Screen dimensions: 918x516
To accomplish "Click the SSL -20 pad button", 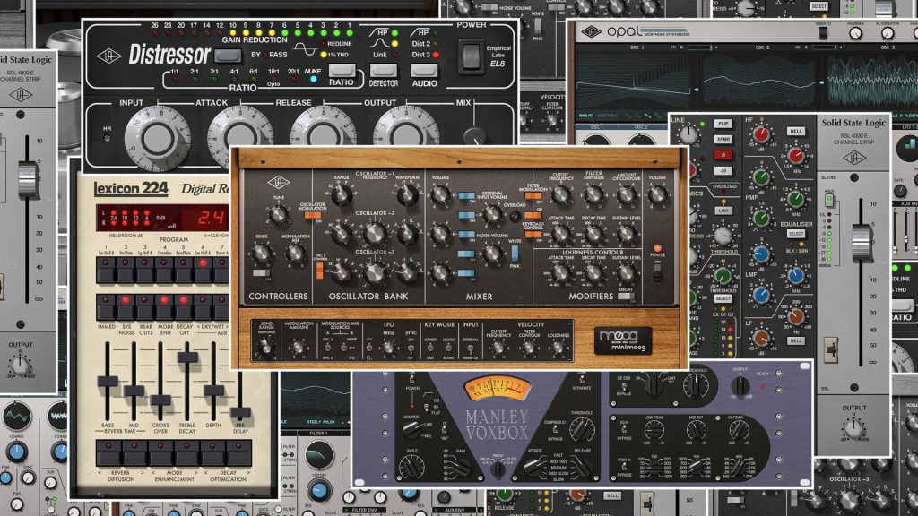I will click(723, 171).
